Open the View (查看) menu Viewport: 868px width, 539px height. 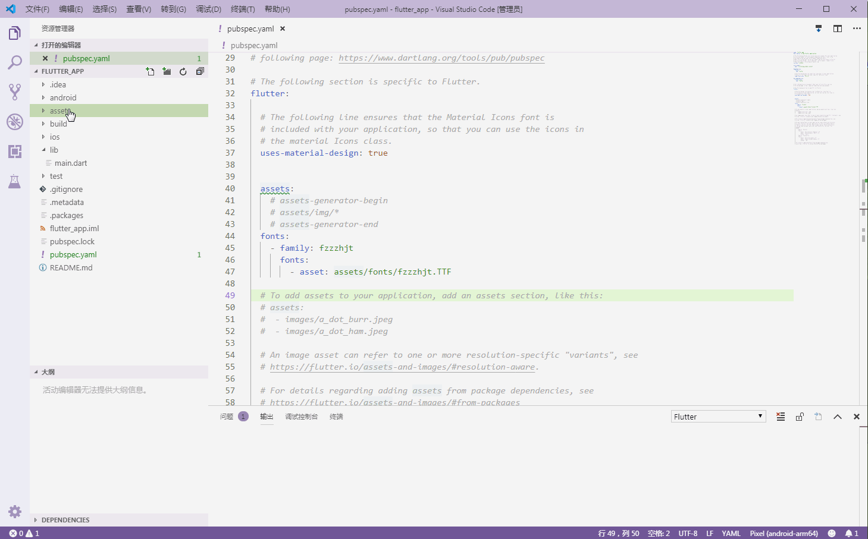139,9
